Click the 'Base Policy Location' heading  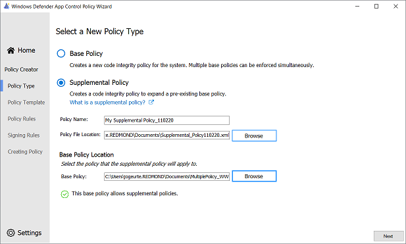[x=86, y=155]
